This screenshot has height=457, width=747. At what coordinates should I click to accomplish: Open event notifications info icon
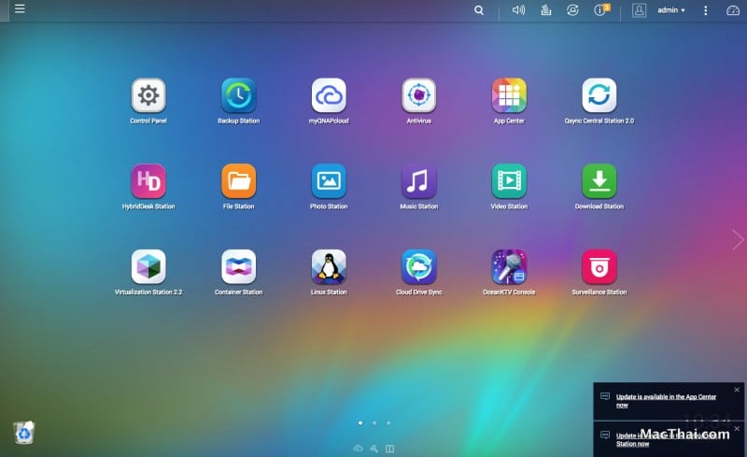click(601, 10)
